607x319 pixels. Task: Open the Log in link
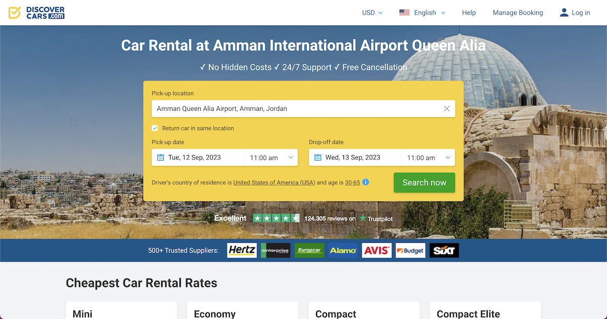[x=581, y=13]
